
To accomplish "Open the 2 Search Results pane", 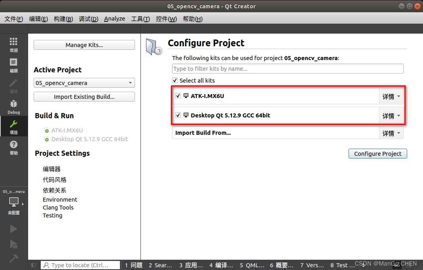I will pos(160,265).
